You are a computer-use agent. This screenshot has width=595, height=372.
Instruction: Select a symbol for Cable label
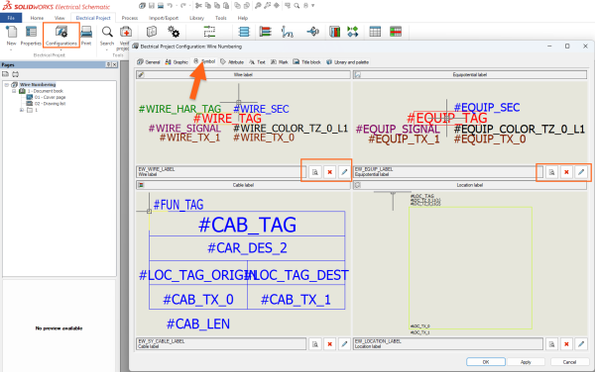click(315, 344)
